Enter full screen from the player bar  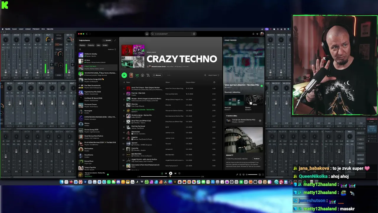(x=263, y=175)
